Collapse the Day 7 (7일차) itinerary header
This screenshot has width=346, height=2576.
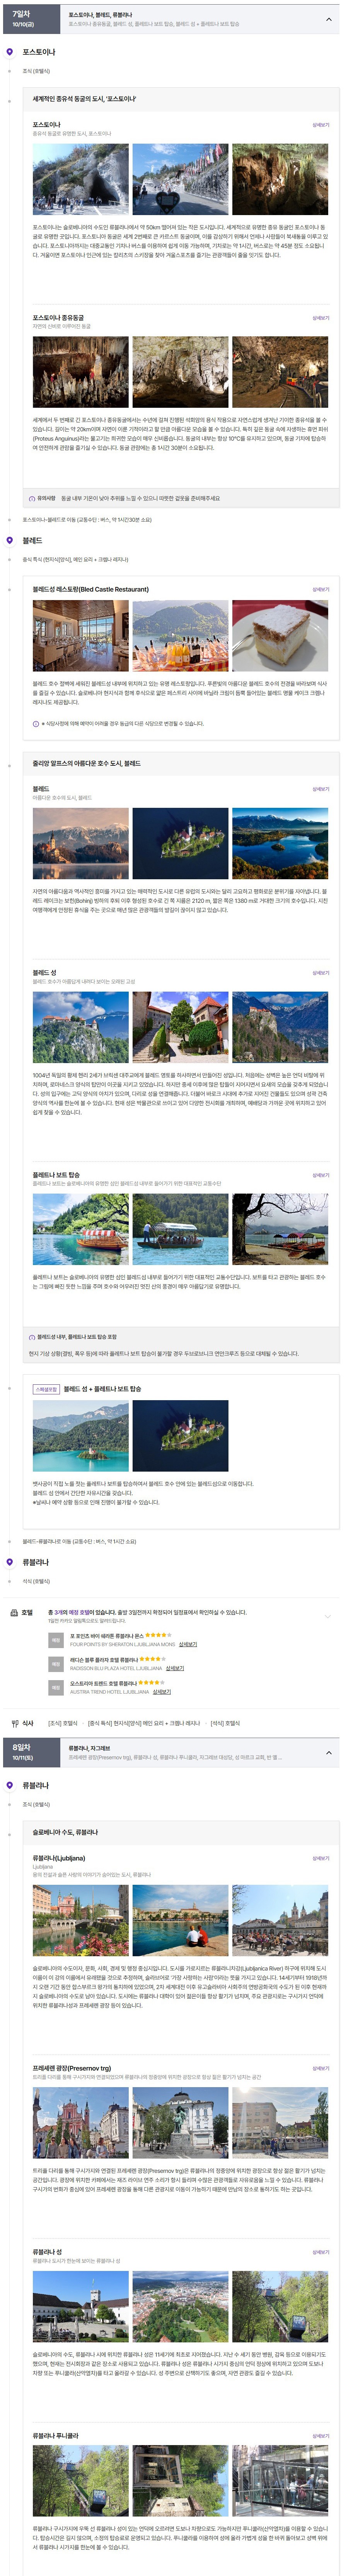click(x=328, y=19)
